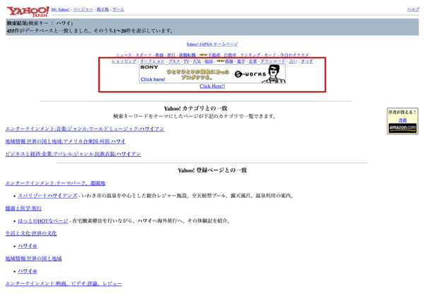Open the グルメ navigation link
Image resolution: width=424 pixels, height=296 pixels.
(x=174, y=61)
